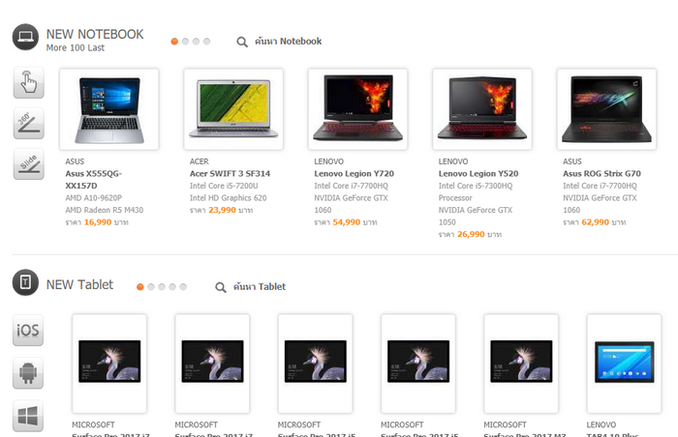Click Intel Core i7-7700HQ under ROG Strix G70
Image resolution: width=678 pixels, height=437 pixels.
pos(600,186)
